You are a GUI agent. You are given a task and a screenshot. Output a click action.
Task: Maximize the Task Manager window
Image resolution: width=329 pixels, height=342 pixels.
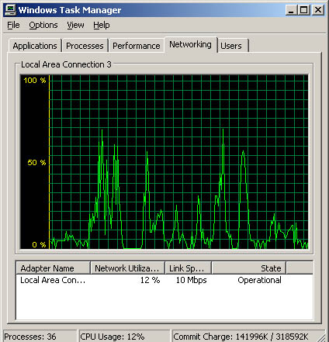point(304,10)
